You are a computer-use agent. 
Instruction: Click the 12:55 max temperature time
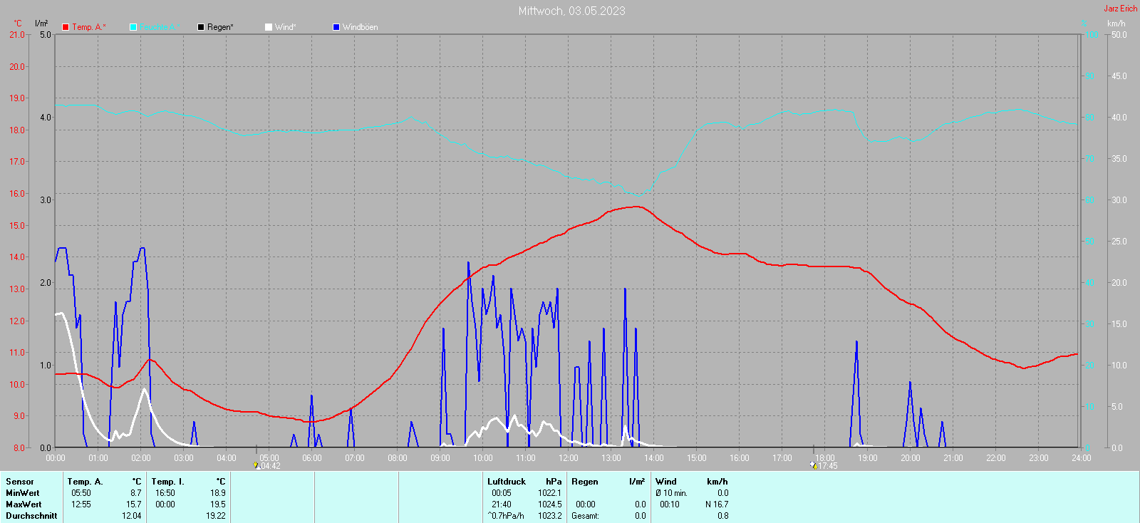coord(81,504)
